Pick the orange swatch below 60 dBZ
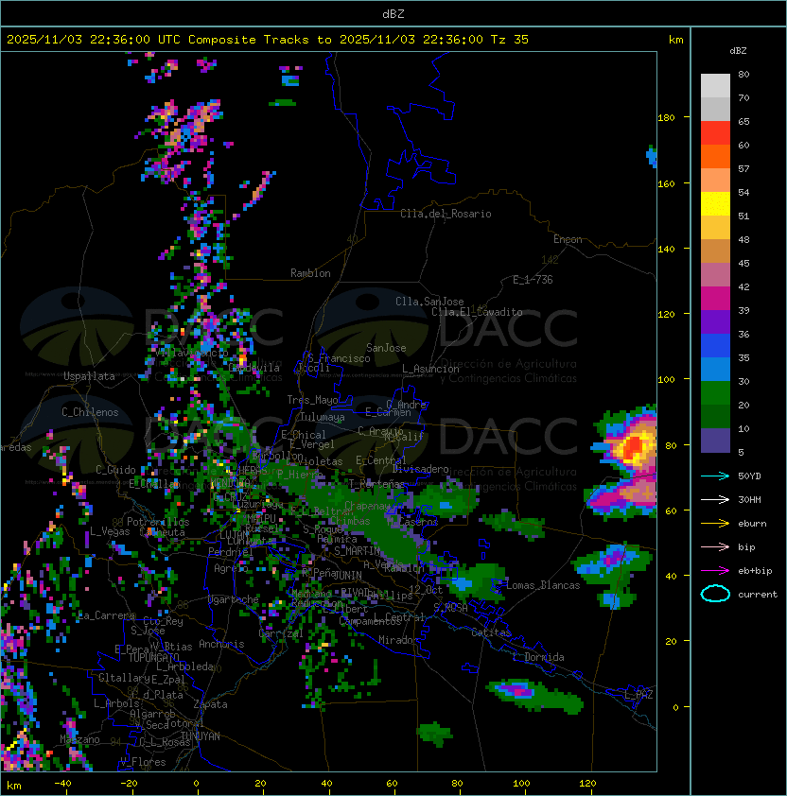The image size is (787, 796). click(715, 156)
